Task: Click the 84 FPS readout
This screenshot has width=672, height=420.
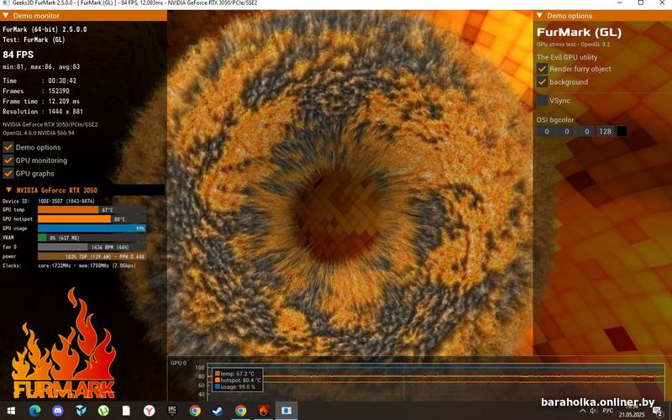Action: point(18,55)
